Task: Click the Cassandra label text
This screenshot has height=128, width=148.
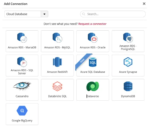Action: coord(22,96)
